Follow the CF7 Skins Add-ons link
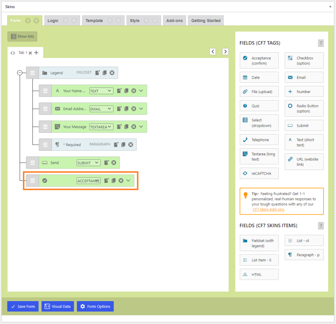 [x=268, y=209]
